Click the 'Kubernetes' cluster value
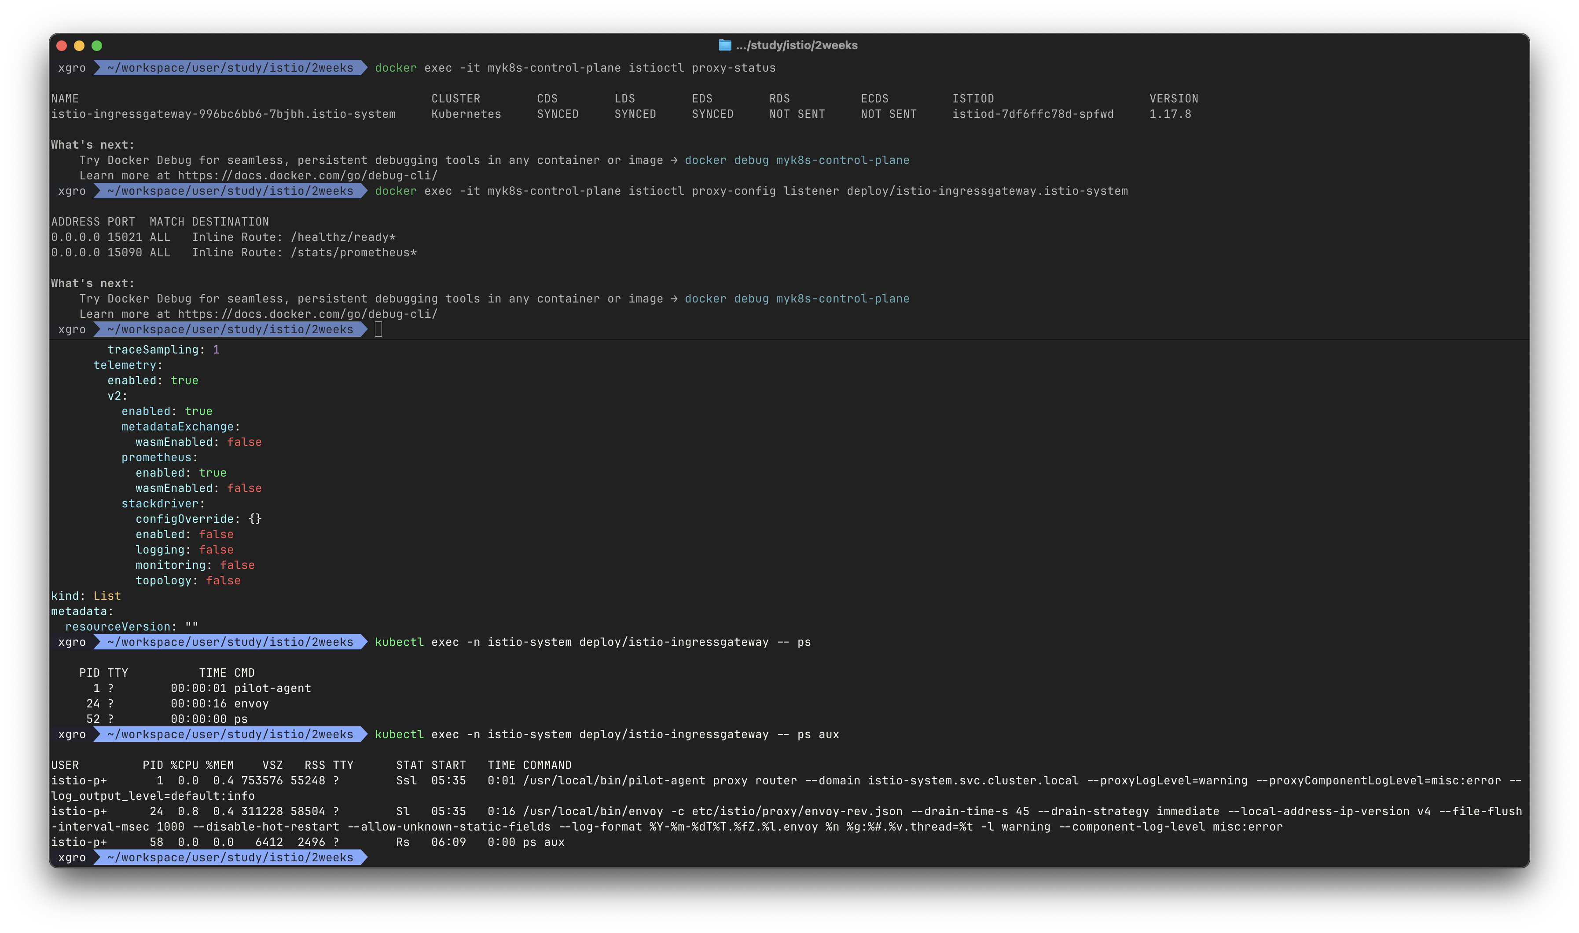This screenshot has width=1579, height=933. coord(466,114)
